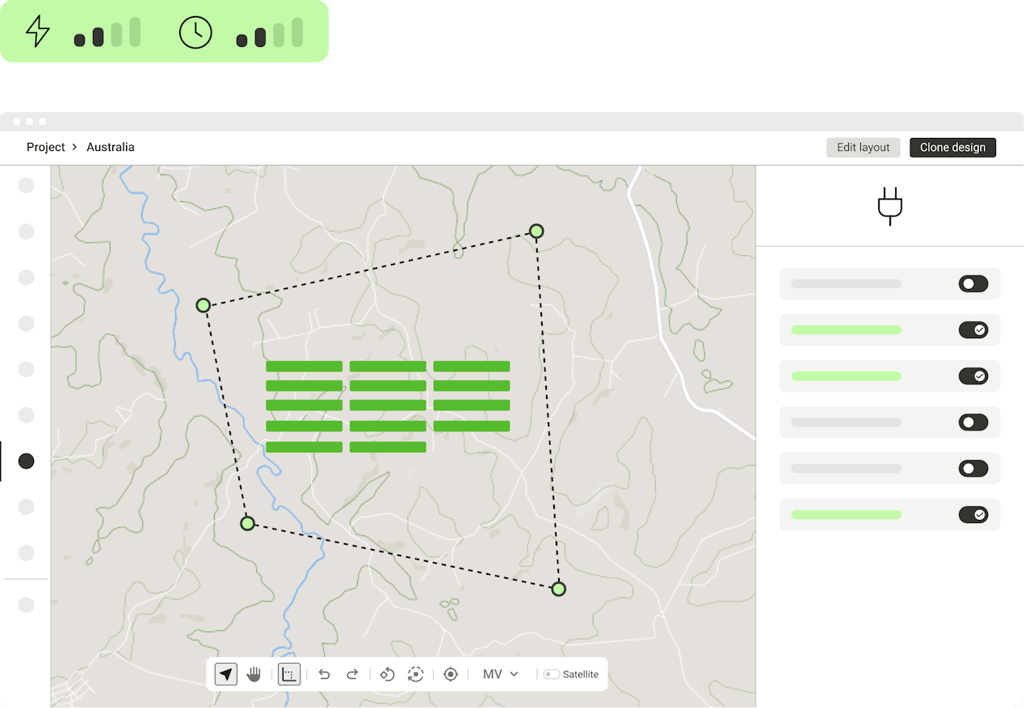Select the active dark dot in left sidebar
Viewport: 1025px width, 708px height.
27,461
